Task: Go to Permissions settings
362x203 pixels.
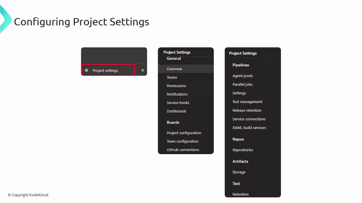Action: [176, 86]
